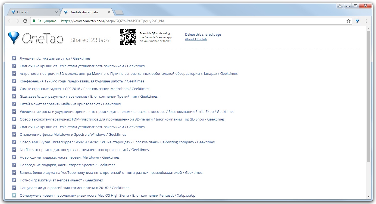Click the GT favicon beside 'Астрономы построили 3D модель'

click(x=14, y=73)
